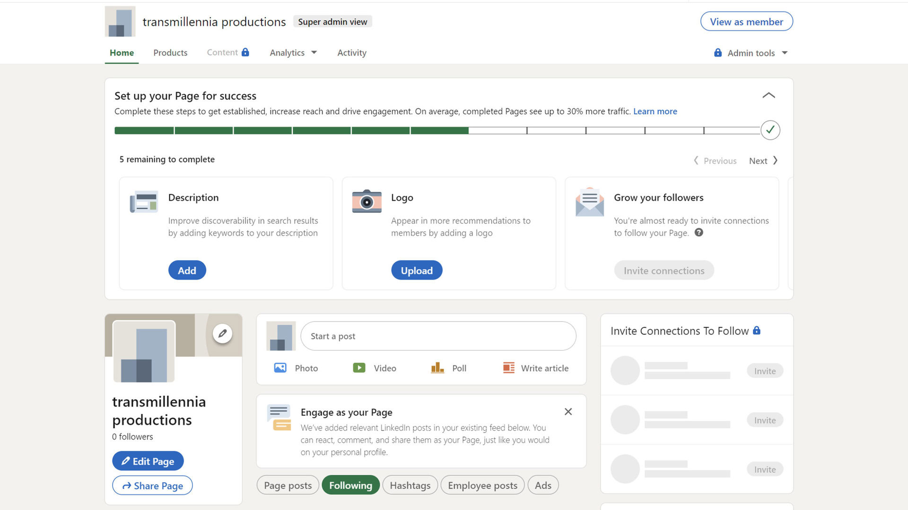The height and width of the screenshot is (510, 908).
Task: Switch to Employee posts filter
Action: 482,485
